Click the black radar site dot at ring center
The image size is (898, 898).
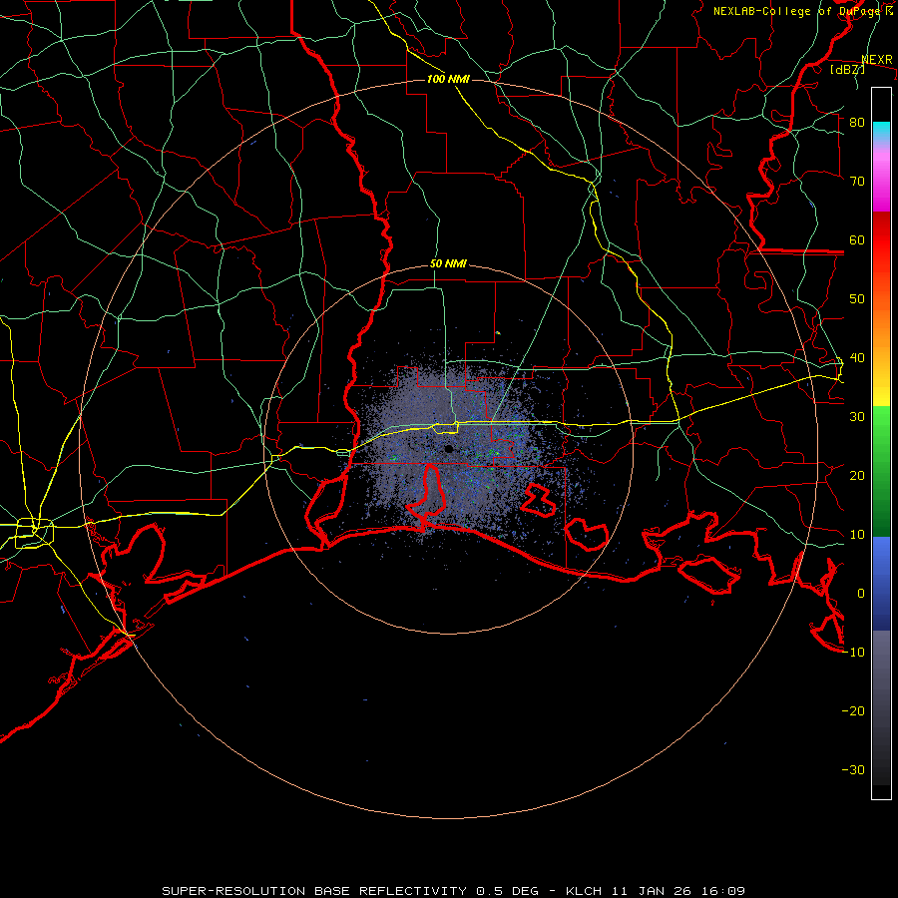(448, 449)
